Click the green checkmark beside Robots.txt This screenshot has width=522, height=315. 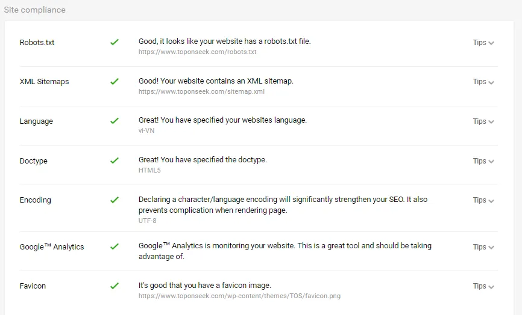pyautogui.click(x=115, y=42)
